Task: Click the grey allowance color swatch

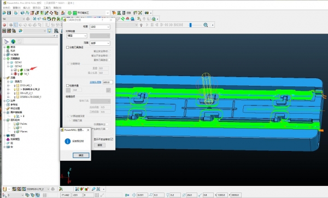Action: click(x=68, y=90)
